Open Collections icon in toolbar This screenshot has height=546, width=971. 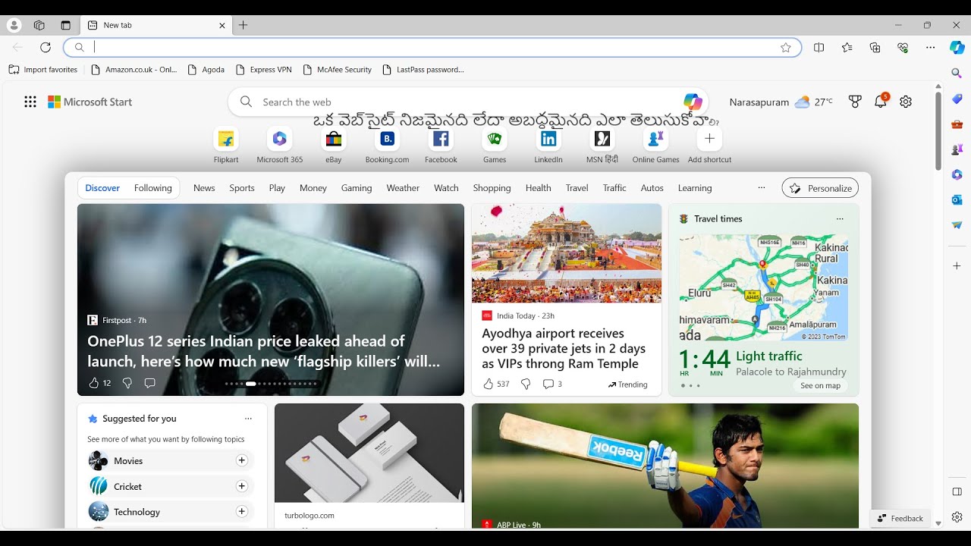tap(875, 47)
